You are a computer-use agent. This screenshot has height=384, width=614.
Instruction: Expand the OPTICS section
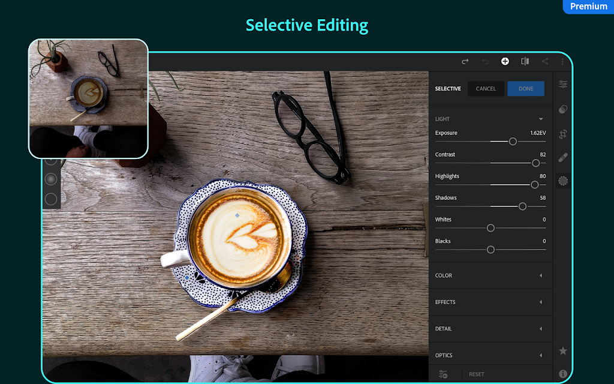coord(490,355)
